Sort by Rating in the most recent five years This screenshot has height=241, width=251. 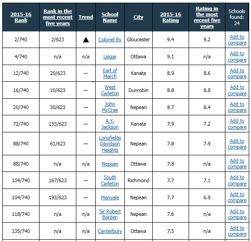click(x=207, y=18)
